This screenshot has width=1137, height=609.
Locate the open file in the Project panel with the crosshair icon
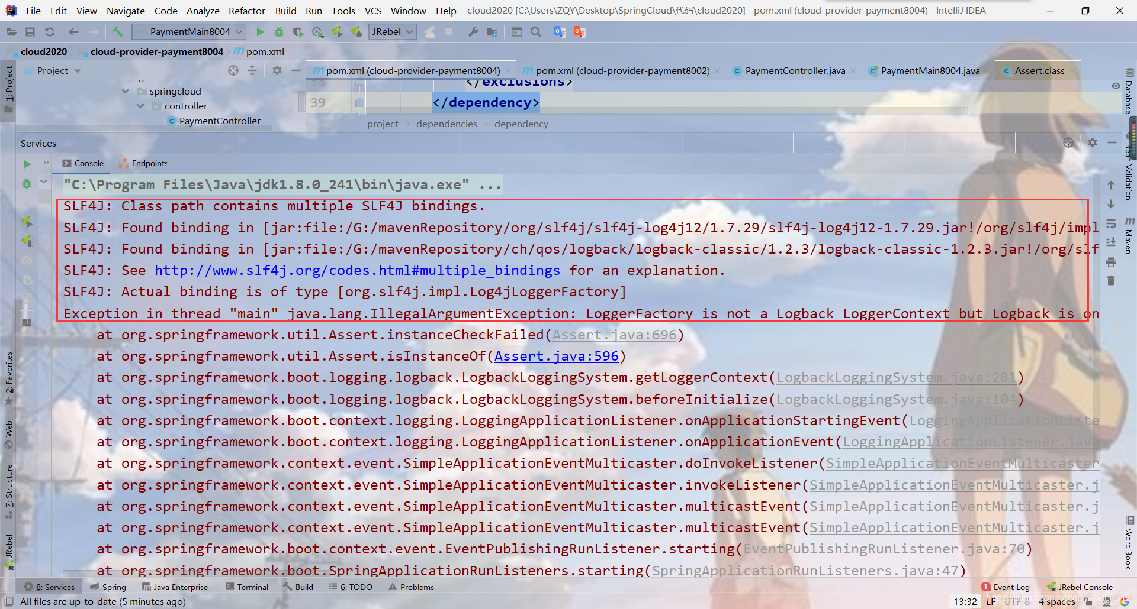click(x=233, y=70)
